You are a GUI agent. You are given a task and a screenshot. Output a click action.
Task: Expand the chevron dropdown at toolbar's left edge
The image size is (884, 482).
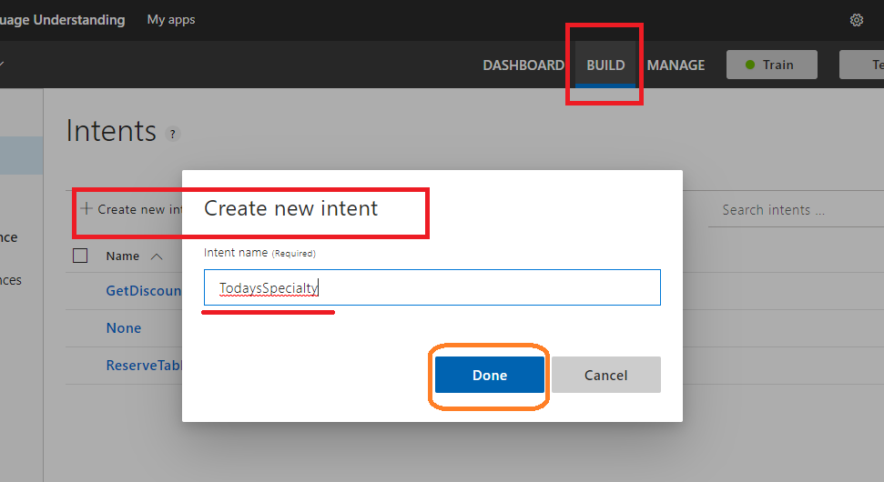click(3, 65)
